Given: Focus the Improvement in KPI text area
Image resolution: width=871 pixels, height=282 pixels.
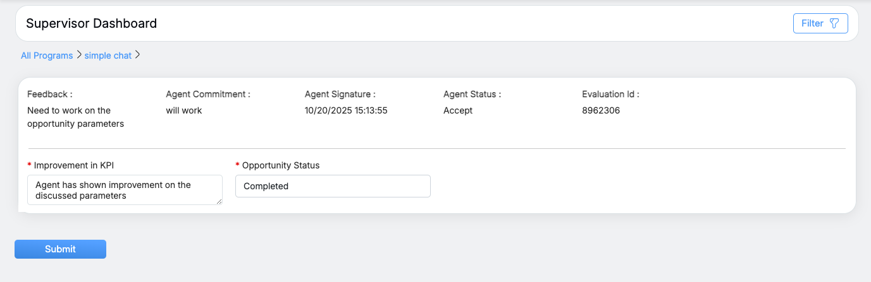Looking at the screenshot, I should [x=125, y=190].
